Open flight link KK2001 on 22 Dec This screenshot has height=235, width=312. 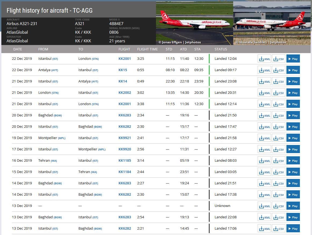click(125, 58)
